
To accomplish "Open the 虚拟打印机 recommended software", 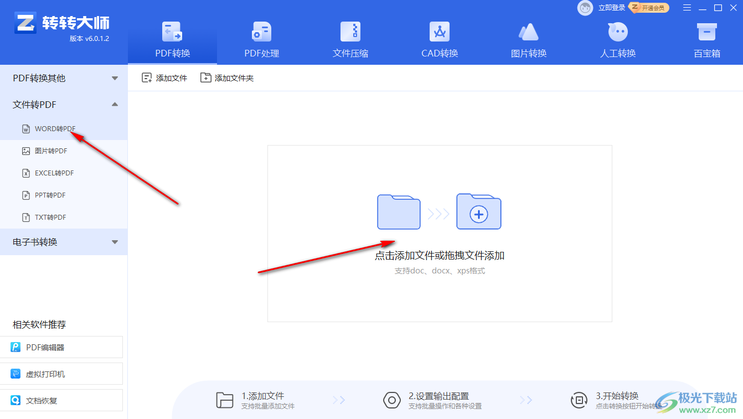I will point(61,374).
